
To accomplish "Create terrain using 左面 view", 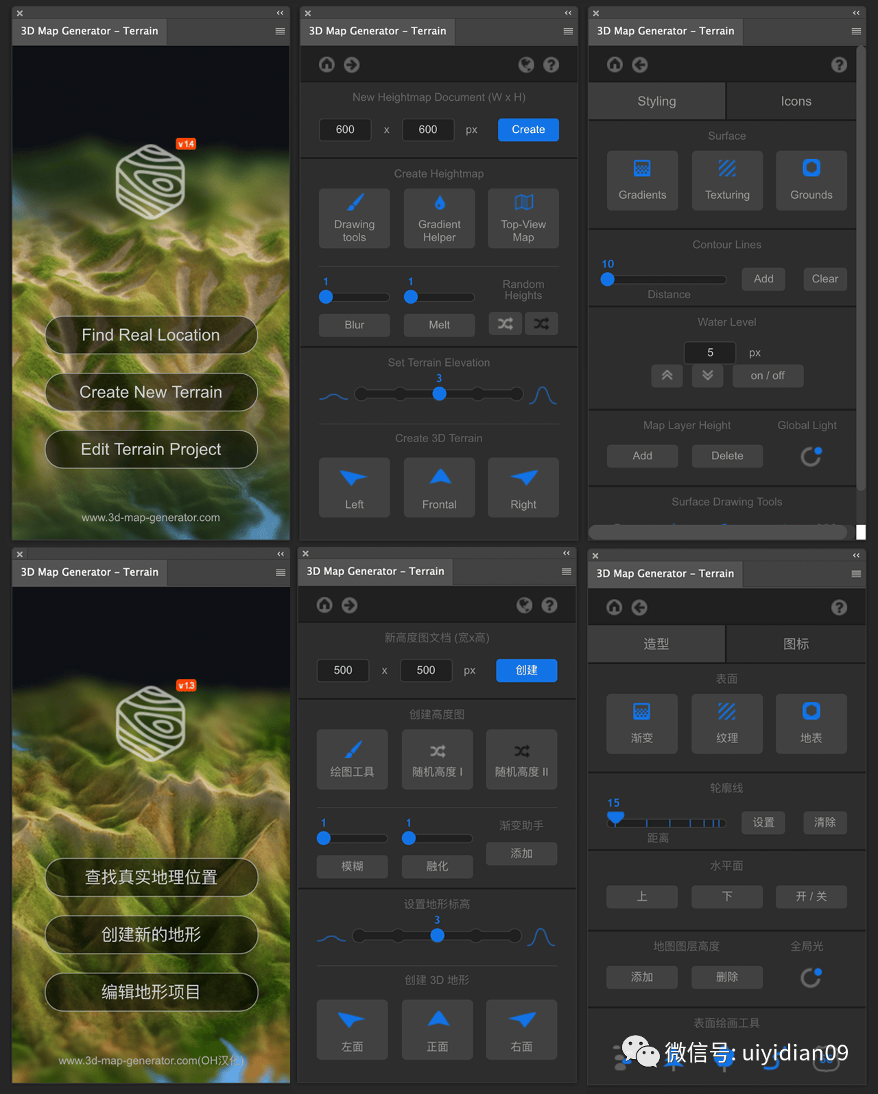I will [353, 1030].
